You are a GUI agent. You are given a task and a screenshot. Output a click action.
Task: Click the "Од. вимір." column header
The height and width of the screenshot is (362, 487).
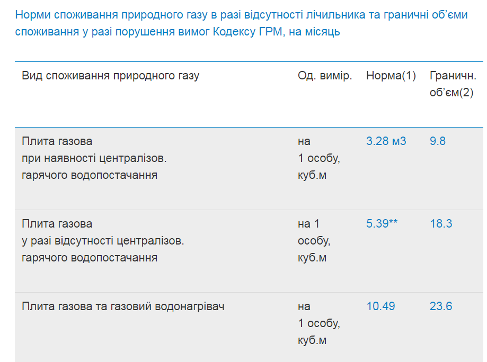325,76
